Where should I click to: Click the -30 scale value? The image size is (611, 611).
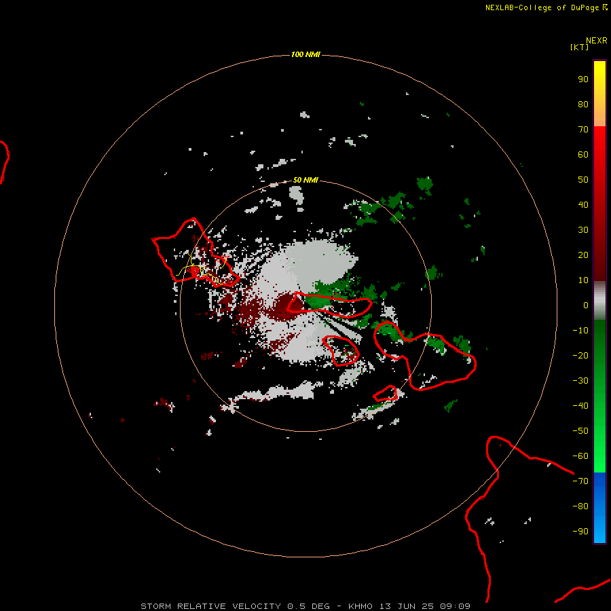pyautogui.click(x=580, y=381)
